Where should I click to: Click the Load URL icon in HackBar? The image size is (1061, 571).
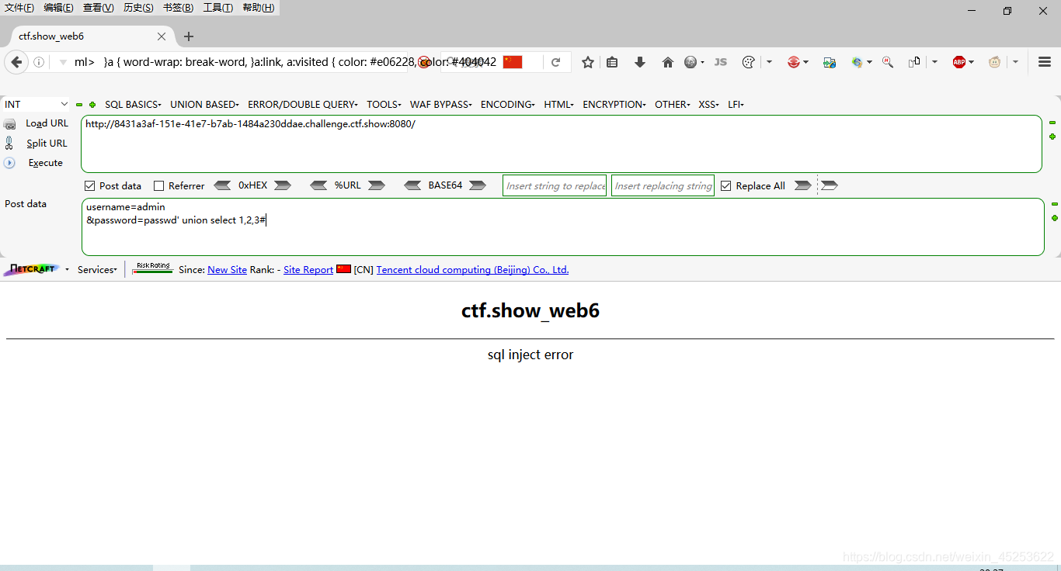[11, 123]
